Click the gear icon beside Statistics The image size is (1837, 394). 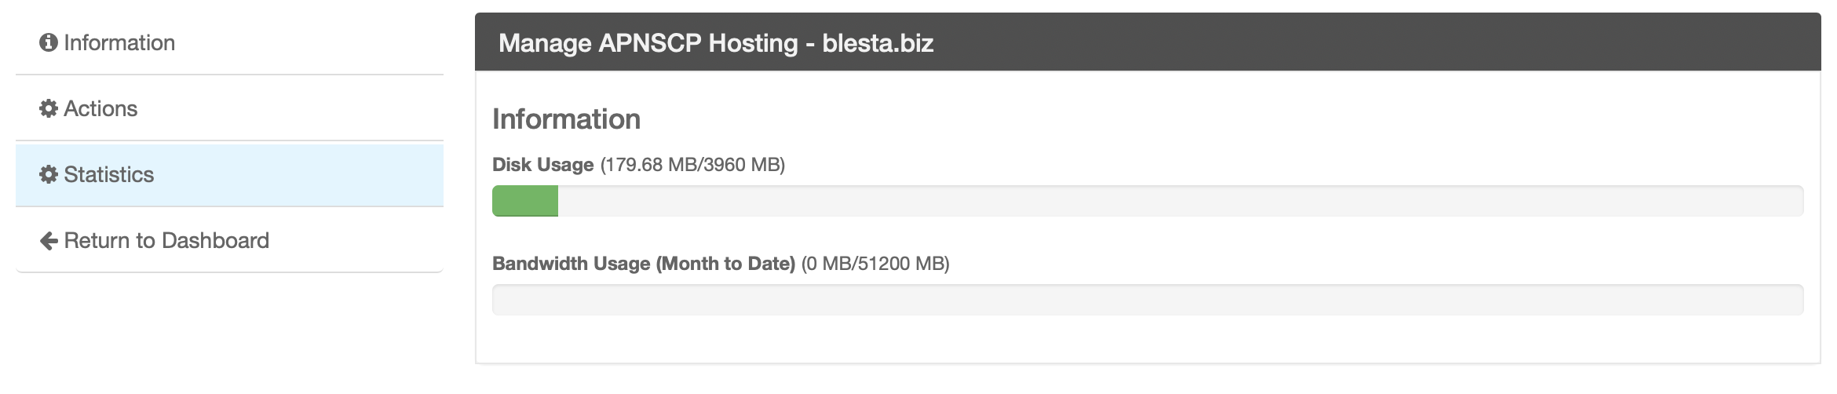(49, 175)
